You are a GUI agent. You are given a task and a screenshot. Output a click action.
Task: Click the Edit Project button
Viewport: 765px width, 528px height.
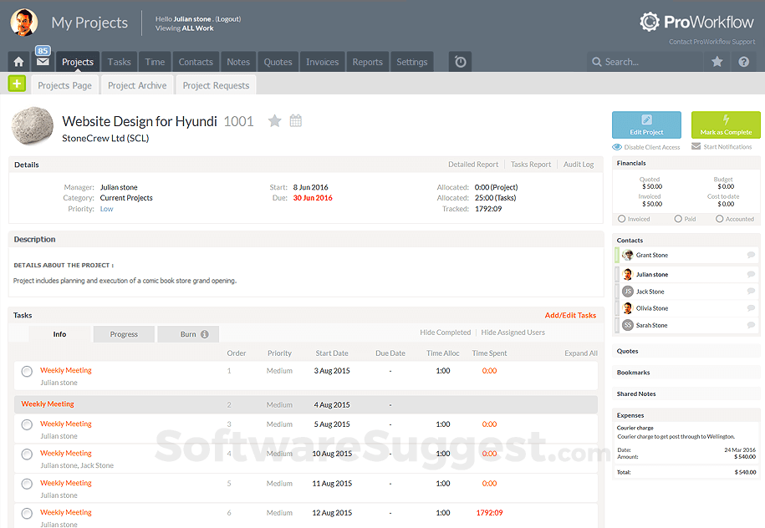point(646,124)
